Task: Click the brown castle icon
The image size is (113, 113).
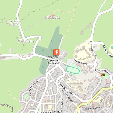Action: [x=103, y=75]
